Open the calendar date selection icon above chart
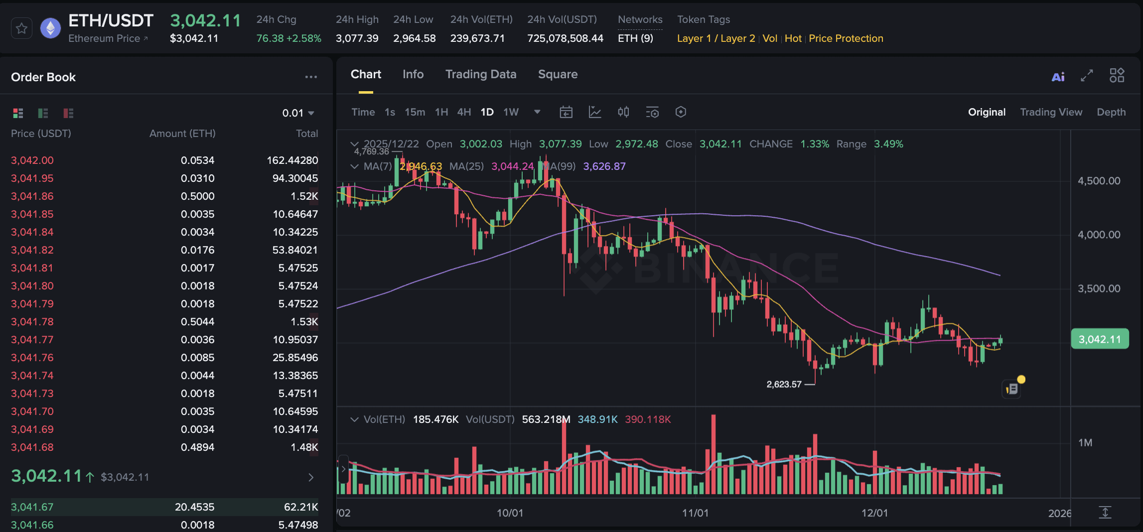The image size is (1143, 532). coord(566,112)
